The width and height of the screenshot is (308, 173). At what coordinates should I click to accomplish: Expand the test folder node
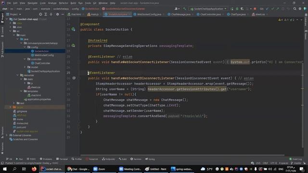[14, 103]
